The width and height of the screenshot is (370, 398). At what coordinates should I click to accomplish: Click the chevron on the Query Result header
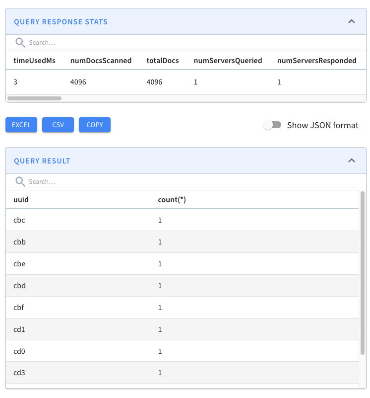point(352,160)
